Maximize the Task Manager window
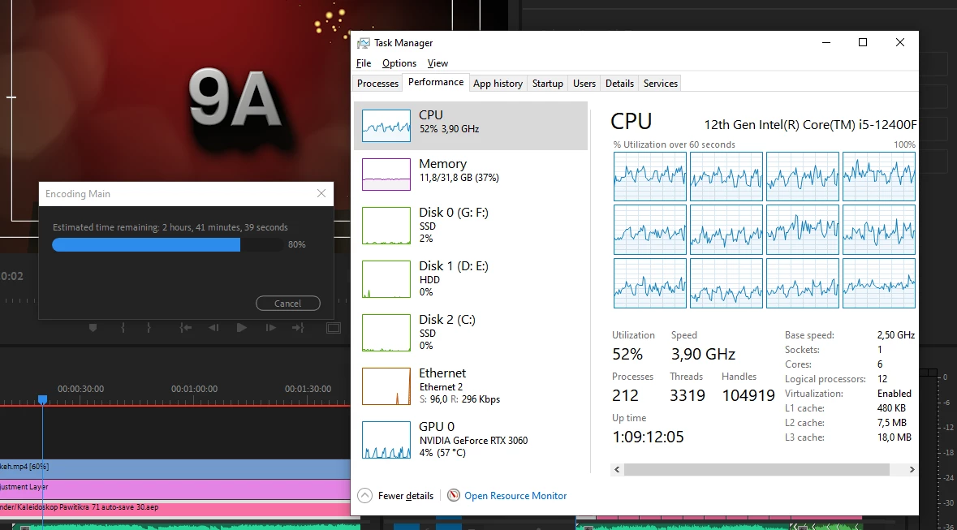This screenshot has height=530, width=957. (x=862, y=43)
